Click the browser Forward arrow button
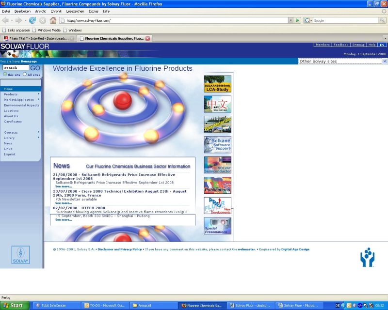 tap(18, 20)
